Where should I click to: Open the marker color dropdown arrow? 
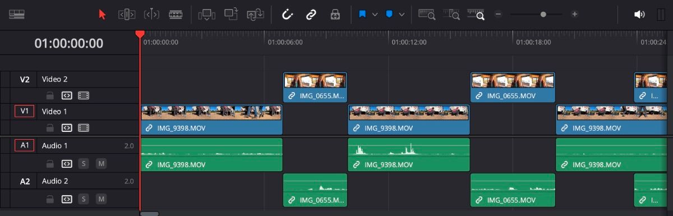pyautogui.click(x=402, y=15)
